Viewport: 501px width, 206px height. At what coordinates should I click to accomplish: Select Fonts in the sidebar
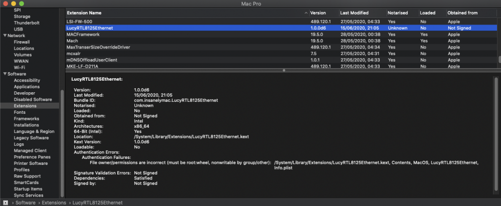coord(20,112)
